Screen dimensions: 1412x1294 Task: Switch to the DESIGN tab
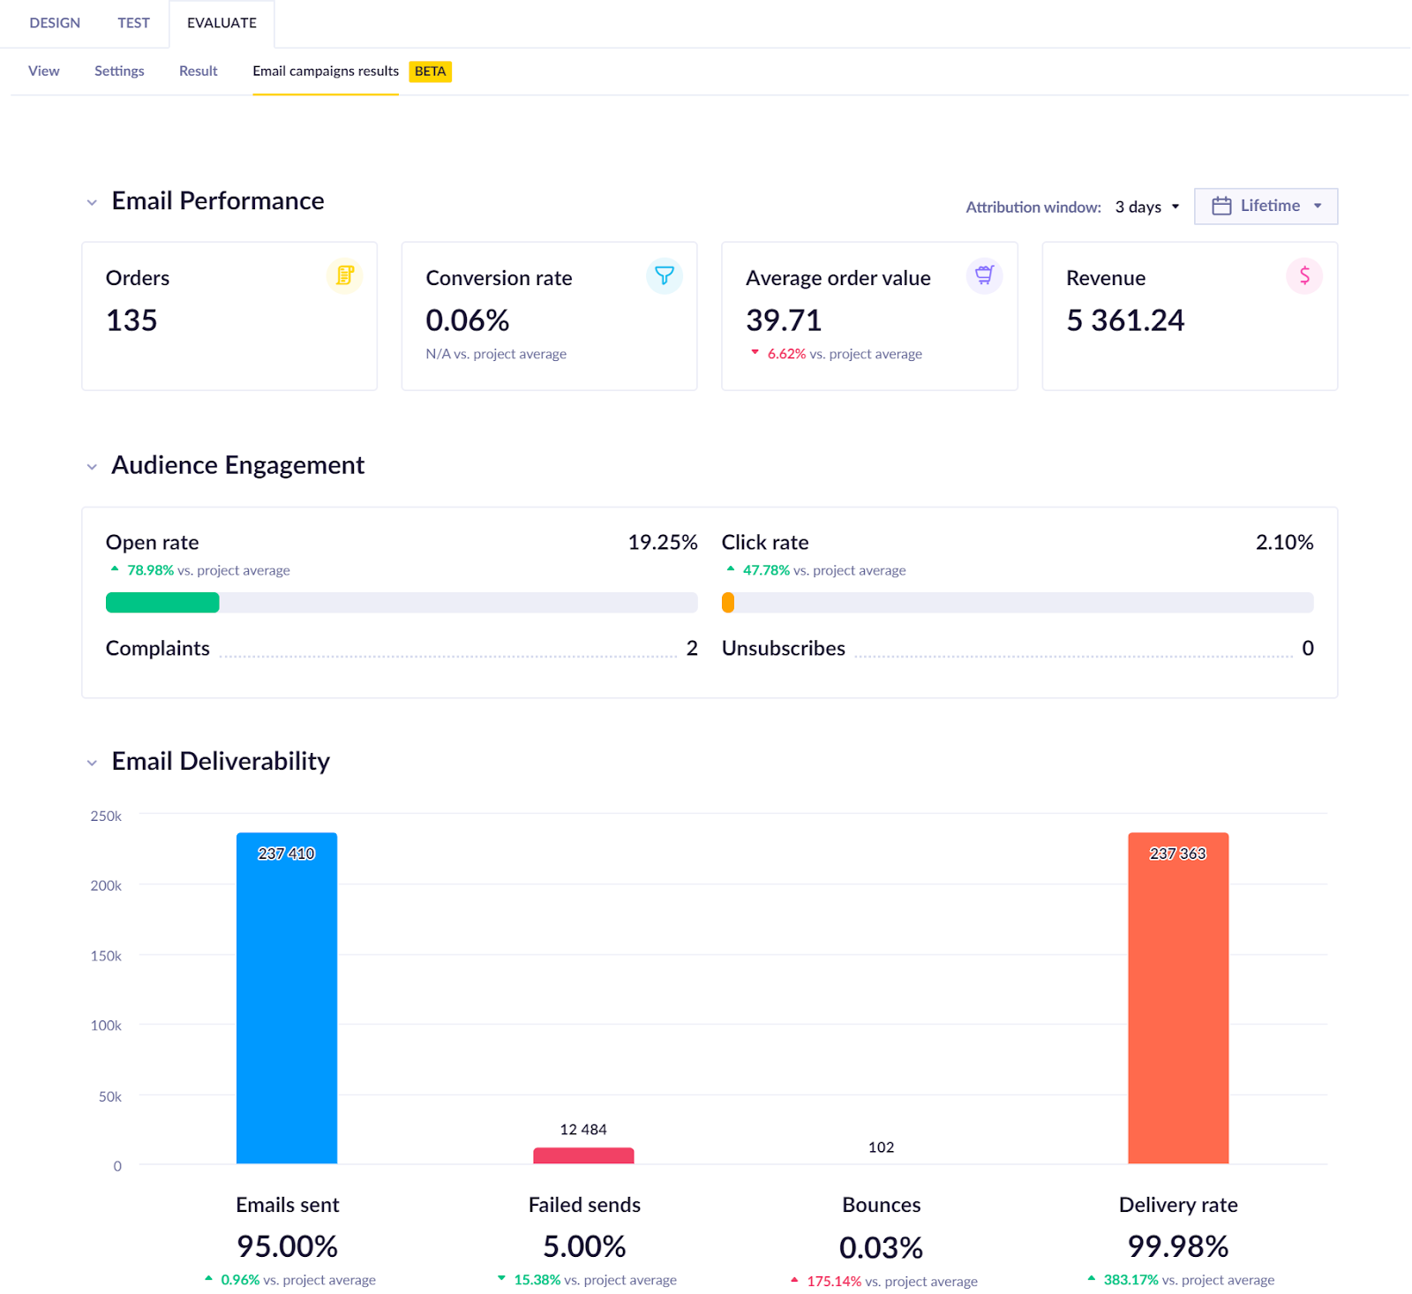[55, 23]
